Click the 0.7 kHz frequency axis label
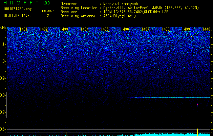The width and height of the screenshot is (213, 136). click(x=2, y=112)
